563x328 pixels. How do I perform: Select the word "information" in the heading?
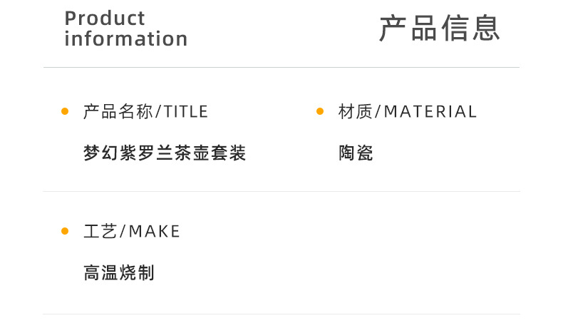pos(126,39)
